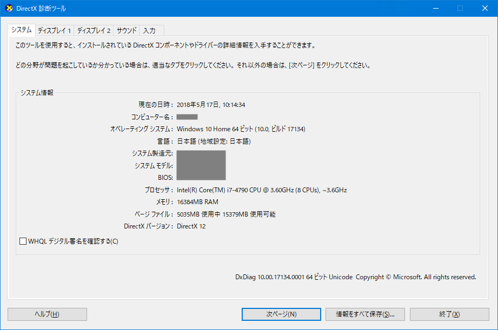Click the Windows 10 Home operating system text
This screenshot has width=498, height=330.
241,129
